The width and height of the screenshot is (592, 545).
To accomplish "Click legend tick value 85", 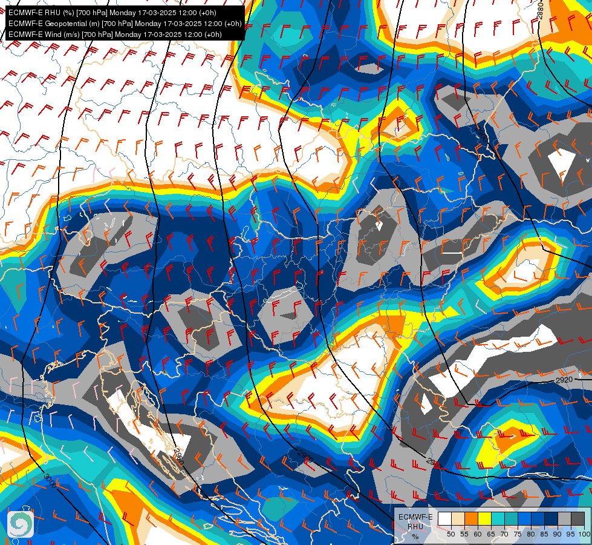I will click(x=544, y=535).
